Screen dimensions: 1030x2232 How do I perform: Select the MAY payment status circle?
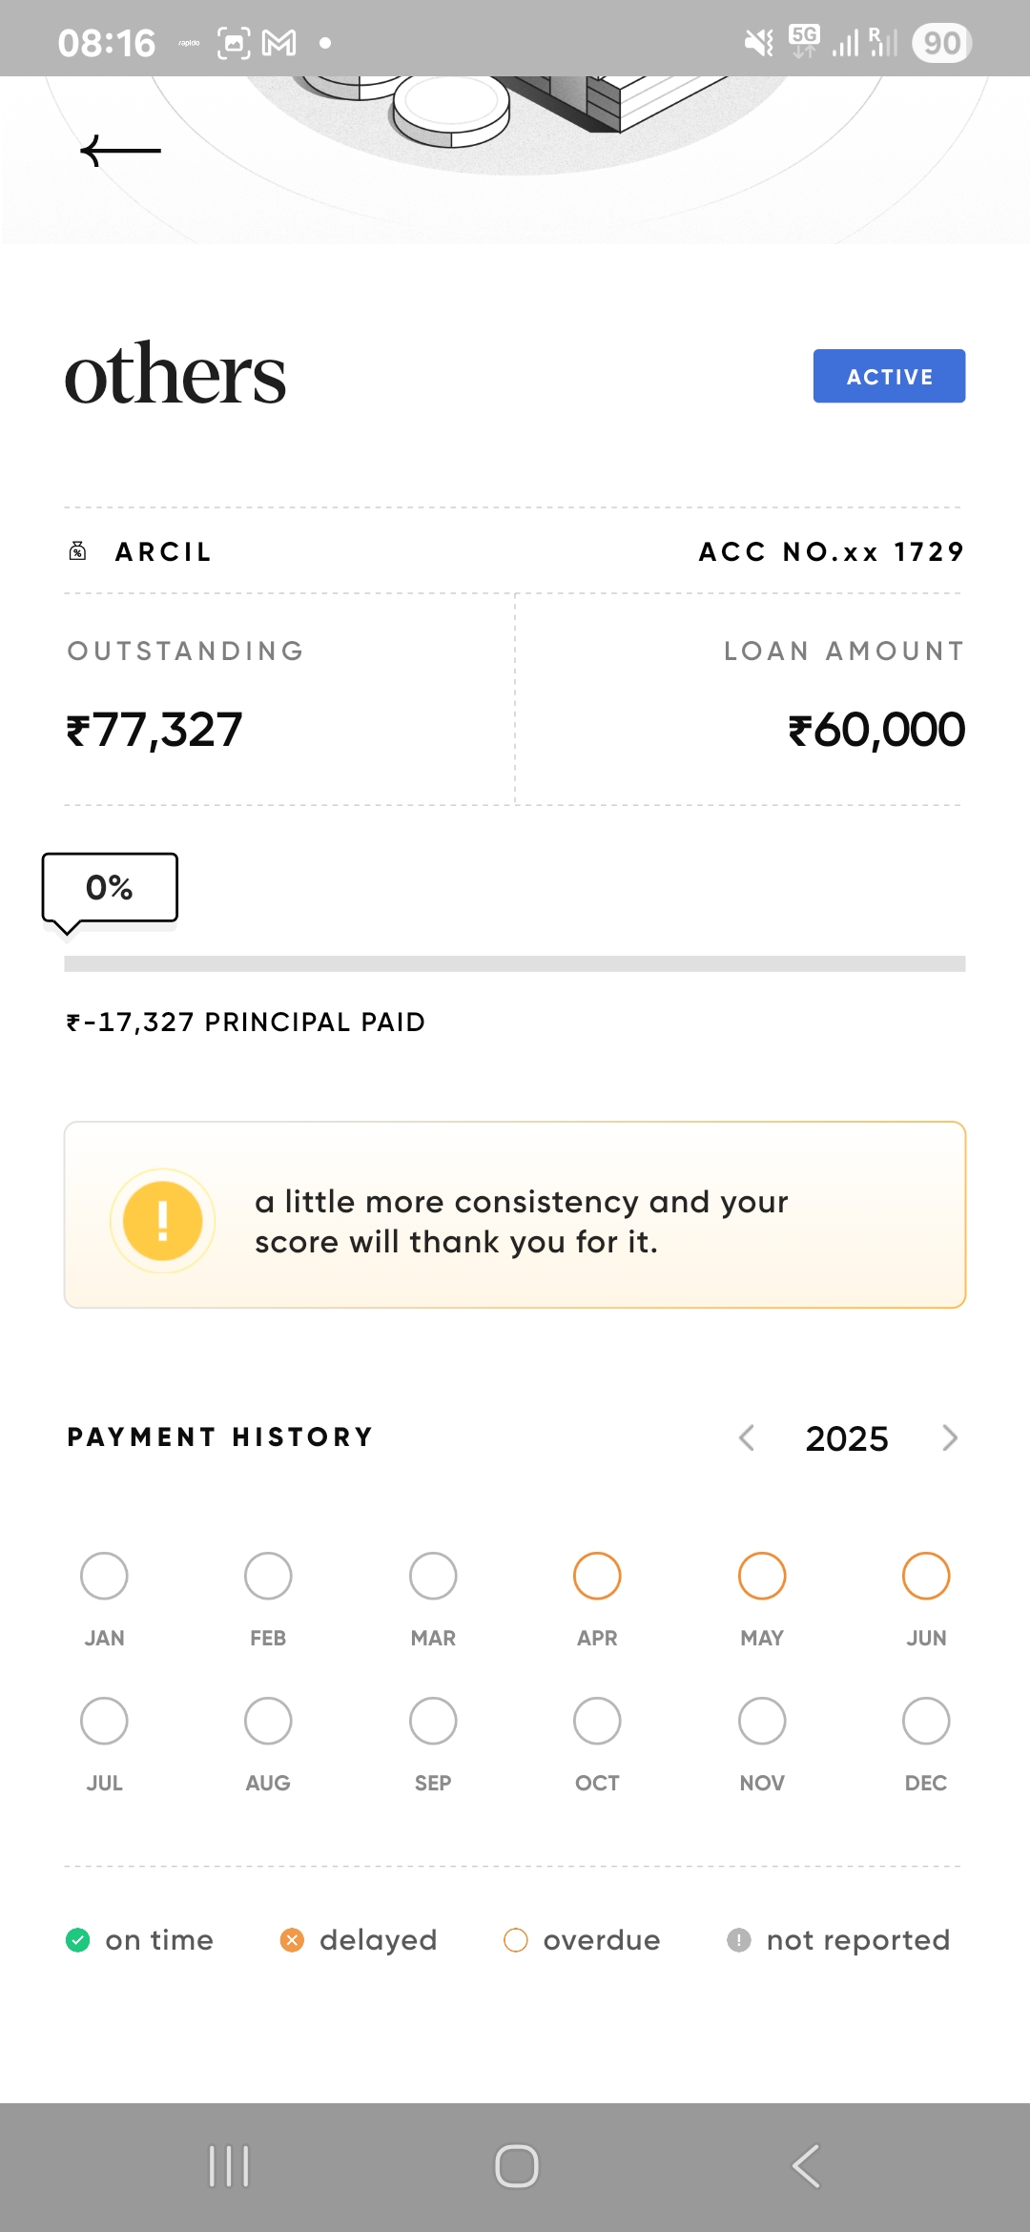pos(762,1576)
